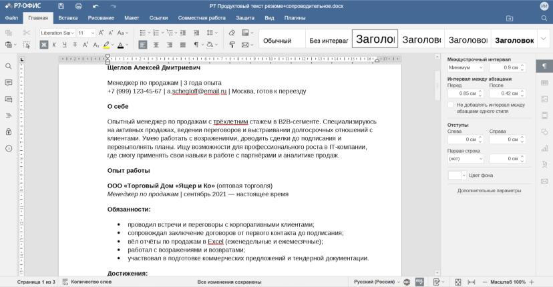Click the numbered list icon

[156, 33]
